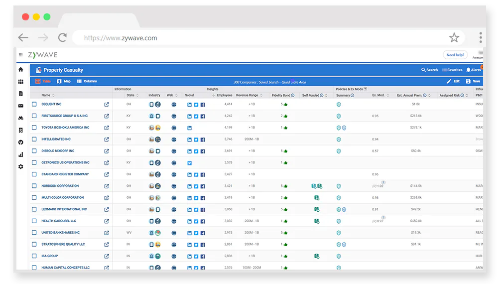Click the Need help? button
The width and height of the screenshot is (498, 284).
click(455, 55)
